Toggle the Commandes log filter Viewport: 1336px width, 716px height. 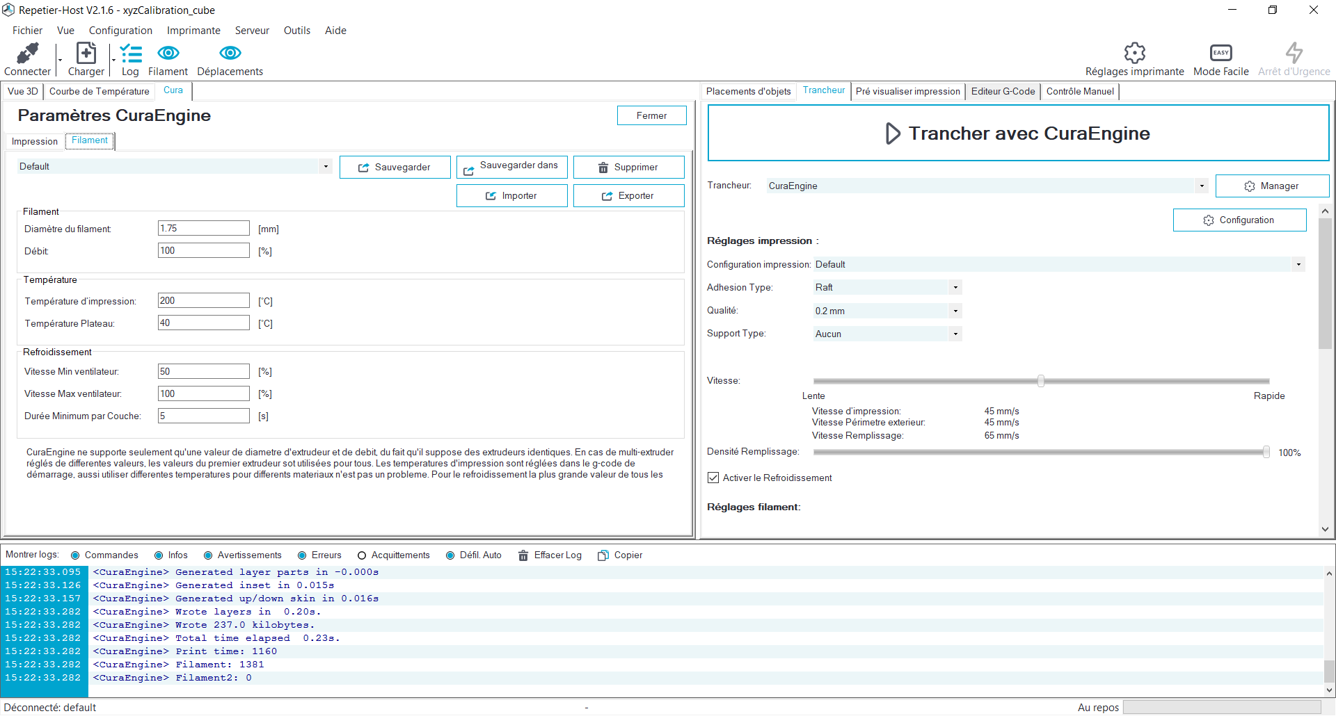point(75,555)
